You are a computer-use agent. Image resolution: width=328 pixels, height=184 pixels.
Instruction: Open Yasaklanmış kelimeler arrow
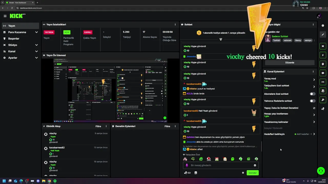click(314, 122)
